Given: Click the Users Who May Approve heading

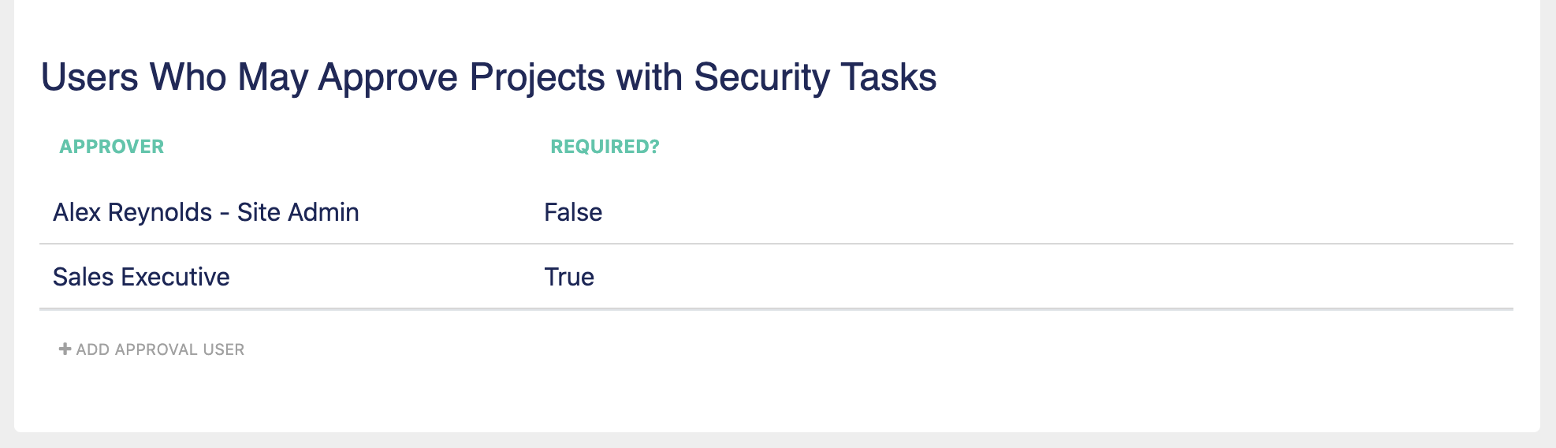Looking at the screenshot, I should (x=489, y=77).
